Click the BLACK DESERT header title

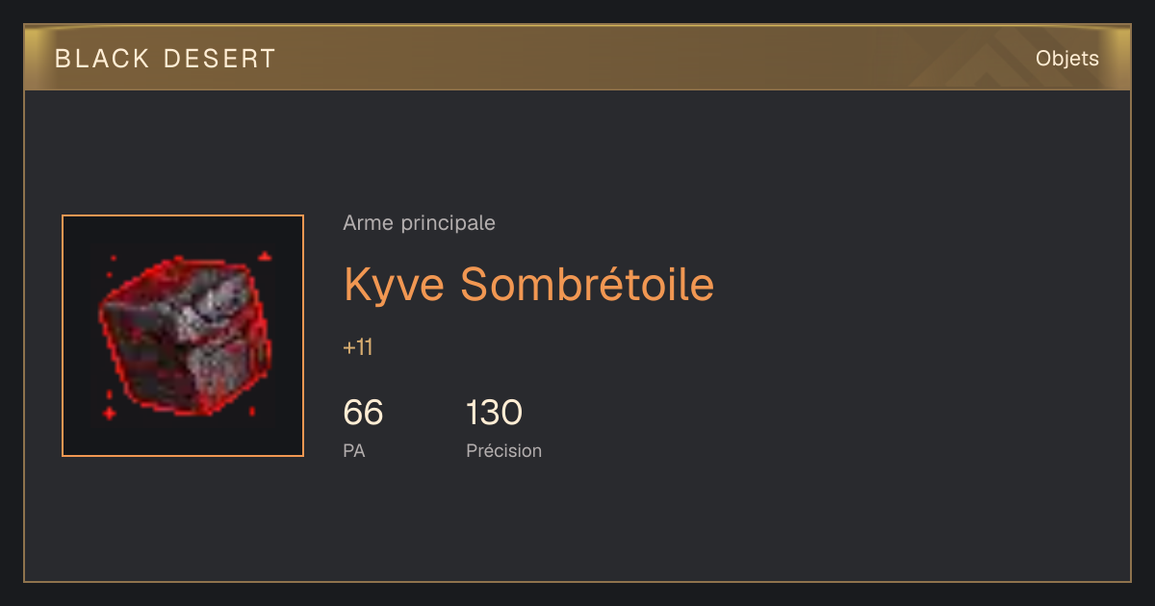tap(166, 59)
